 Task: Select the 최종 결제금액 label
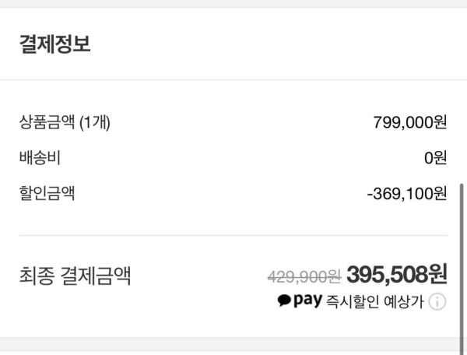click(x=75, y=275)
